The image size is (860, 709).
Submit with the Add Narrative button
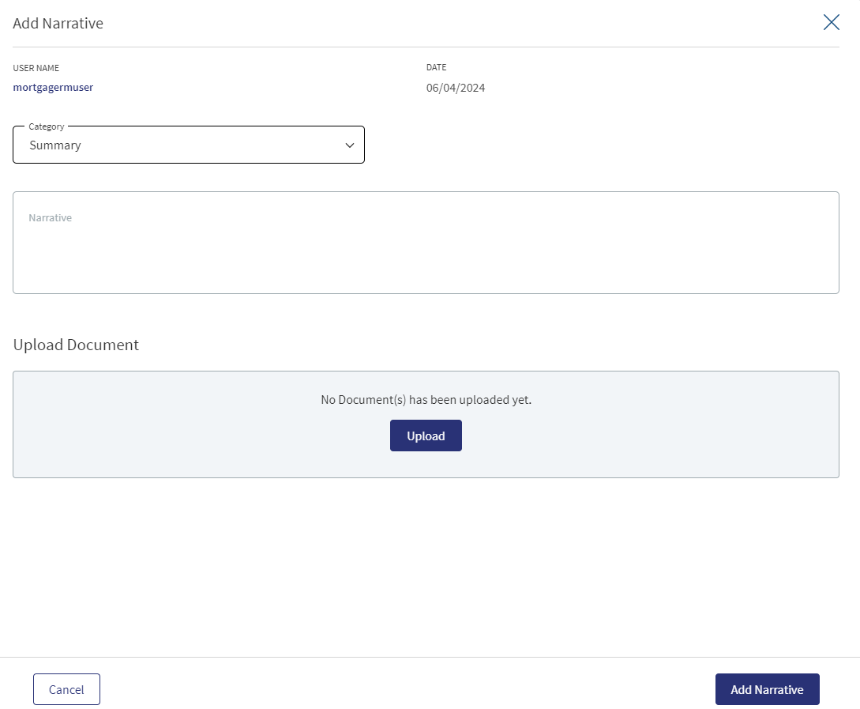coord(768,689)
